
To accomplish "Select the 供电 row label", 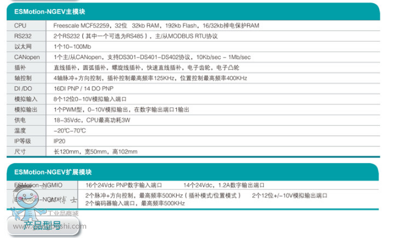I will [x=20, y=120].
